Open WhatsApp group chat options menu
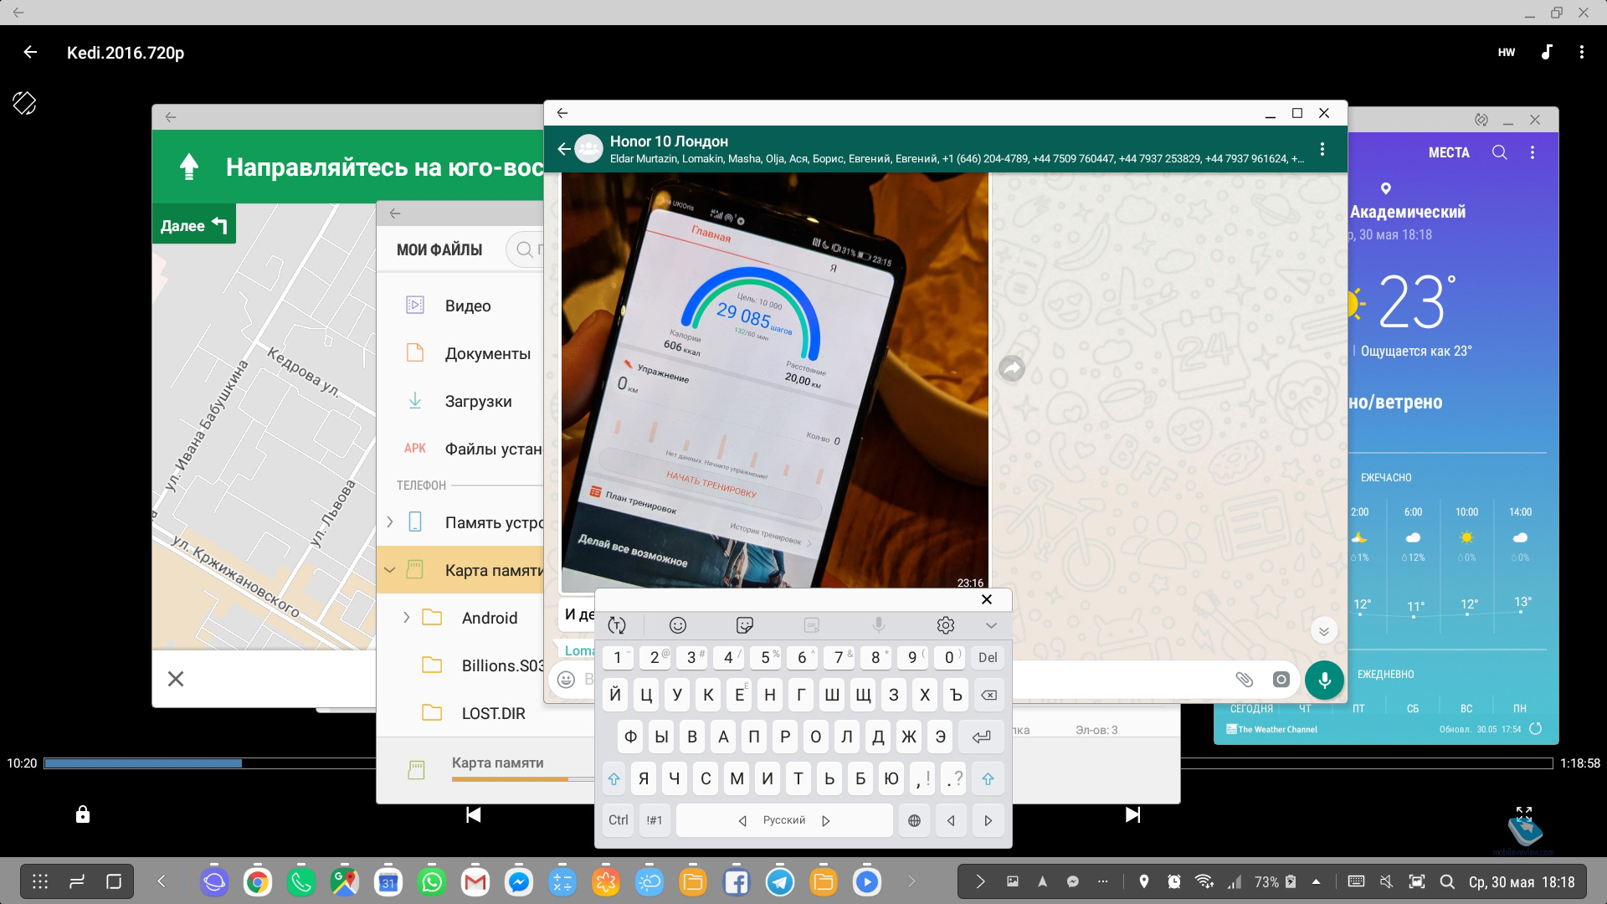The width and height of the screenshot is (1607, 904). 1322,149
